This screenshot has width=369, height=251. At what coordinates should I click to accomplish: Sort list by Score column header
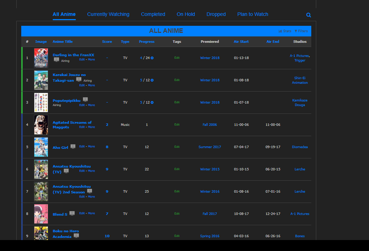pos(107,42)
